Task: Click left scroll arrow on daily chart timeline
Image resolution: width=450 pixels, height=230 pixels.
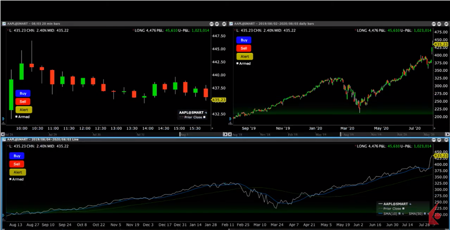Action: coord(231,134)
